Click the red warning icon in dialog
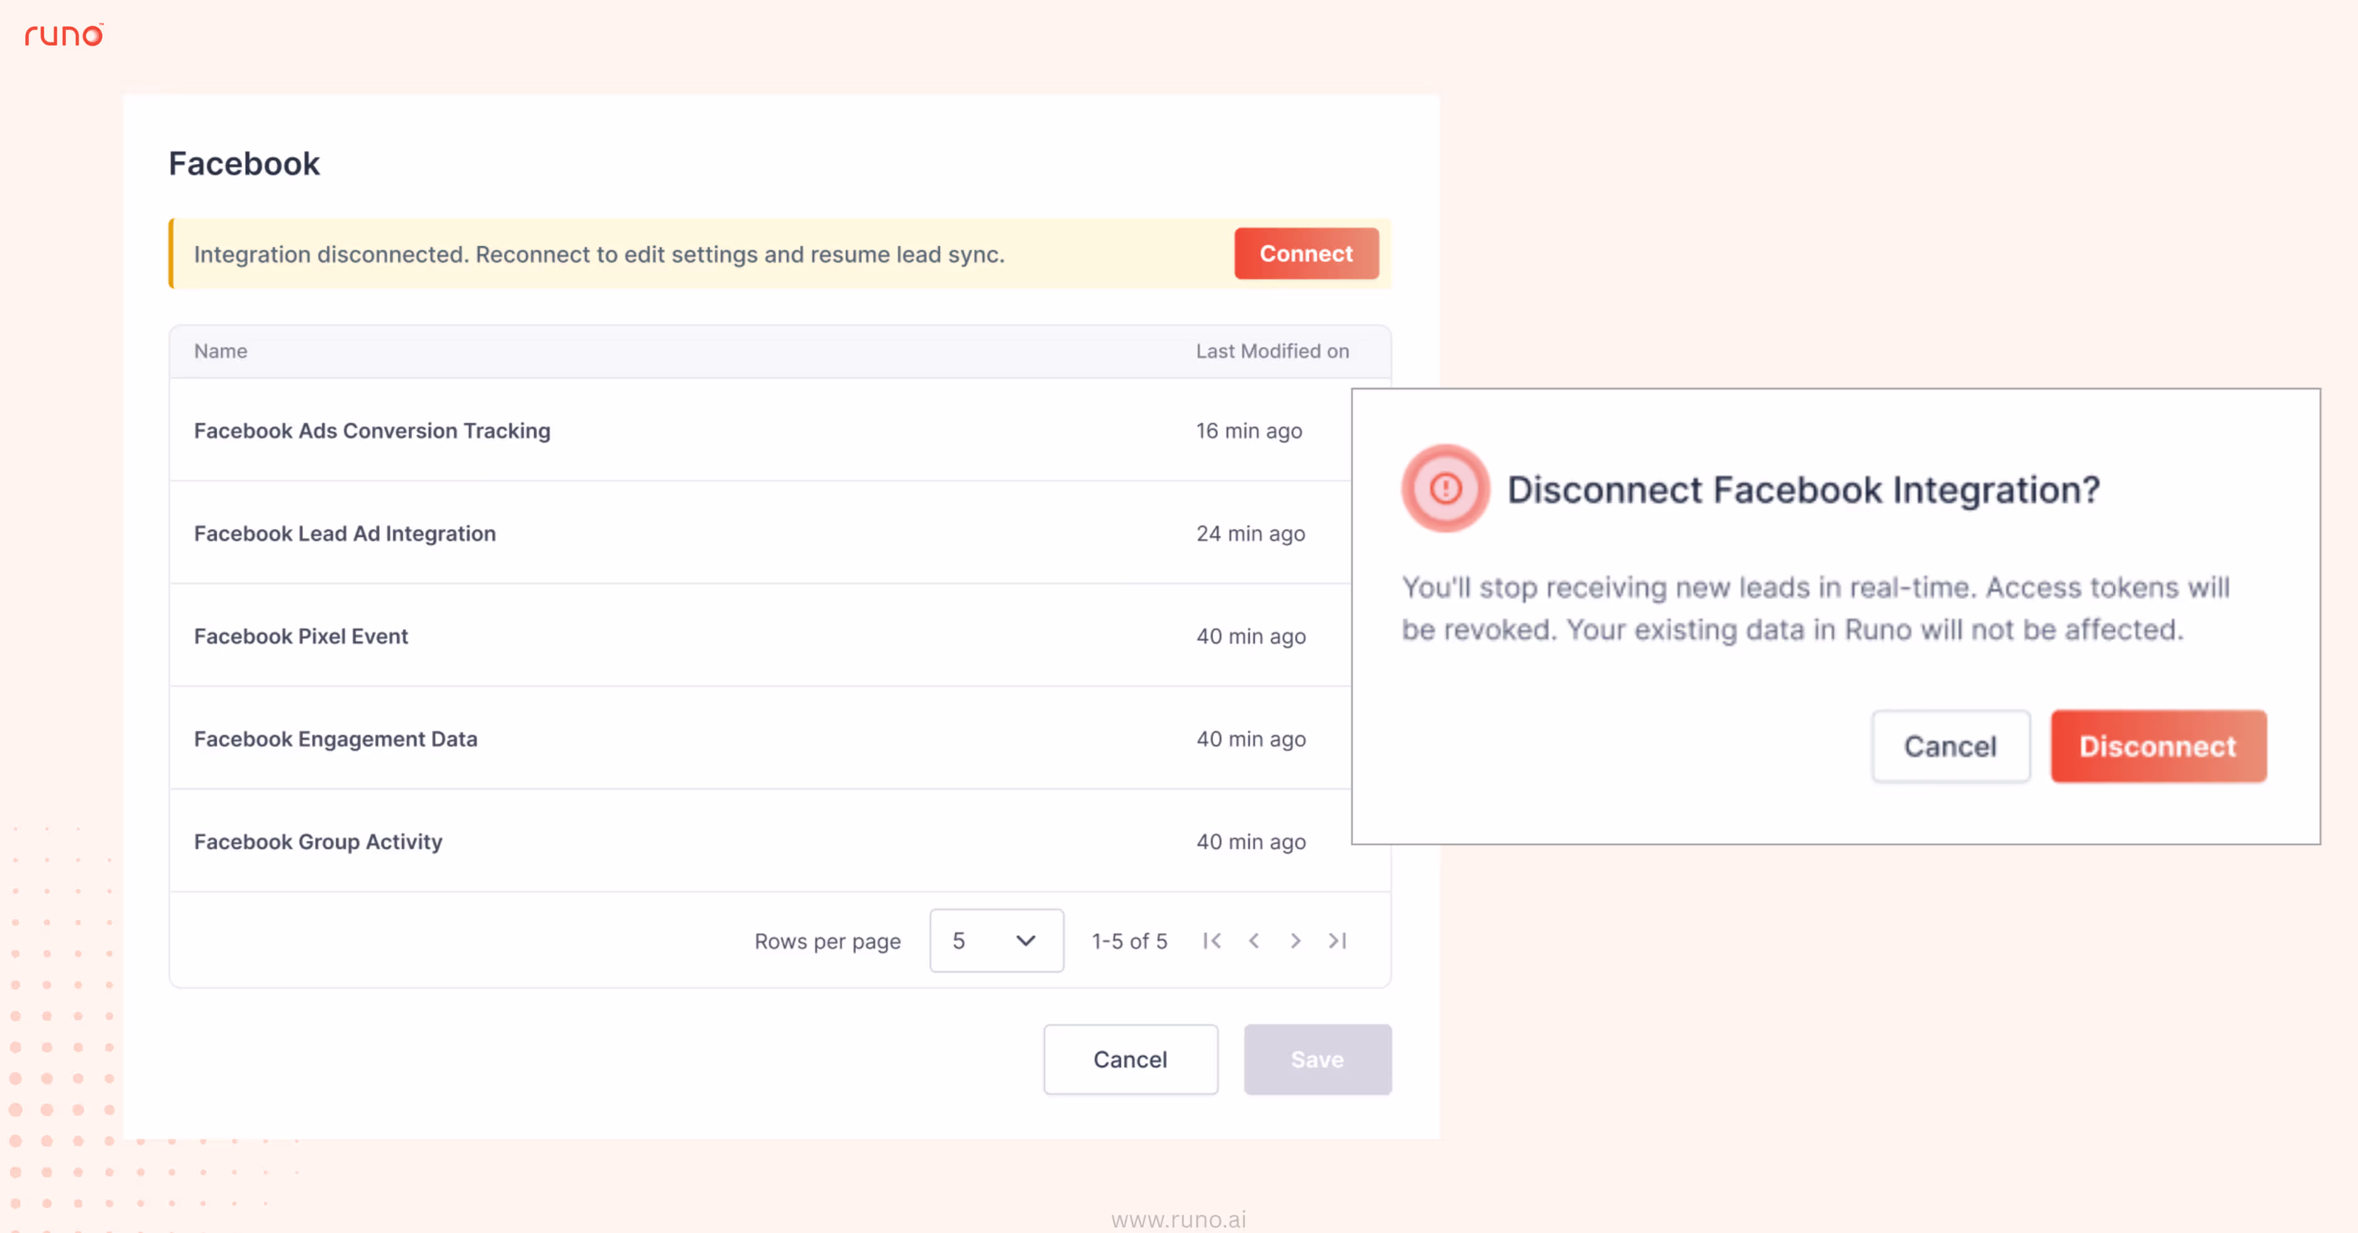The image size is (2358, 1233). pos(1446,488)
